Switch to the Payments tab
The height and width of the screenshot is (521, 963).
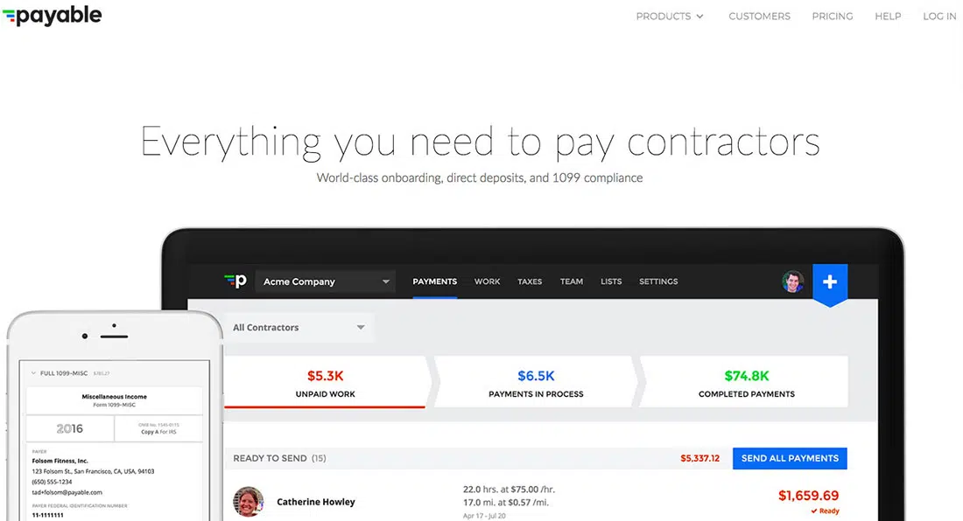pos(434,281)
